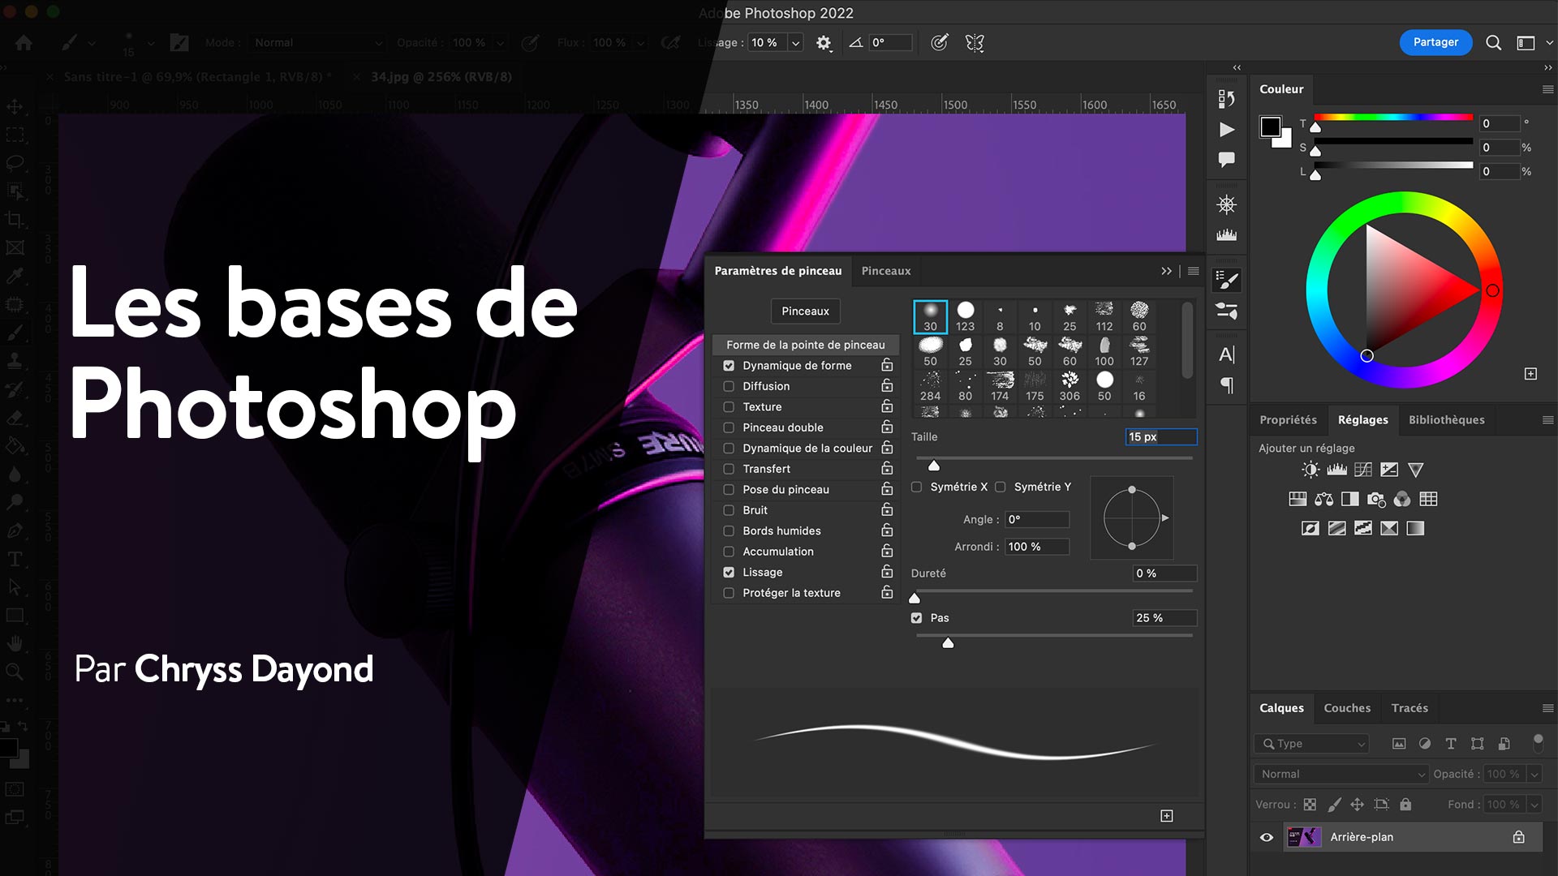Add a Gradient Map adjustment
The image size is (1558, 876).
click(1415, 529)
